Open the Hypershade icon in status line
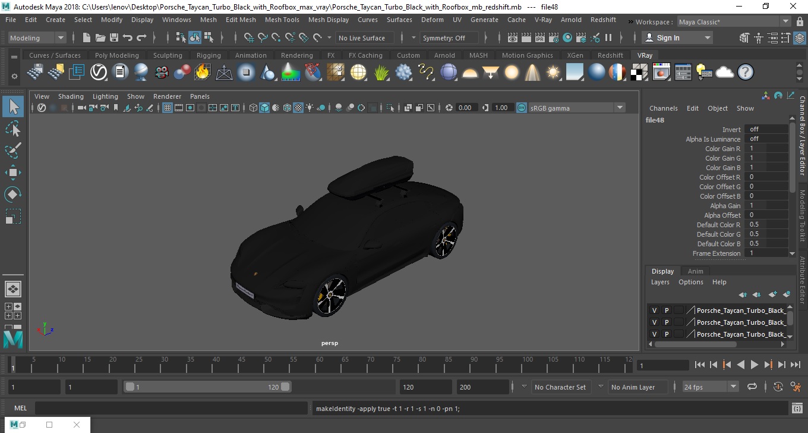The height and width of the screenshot is (433, 808). point(567,37)
